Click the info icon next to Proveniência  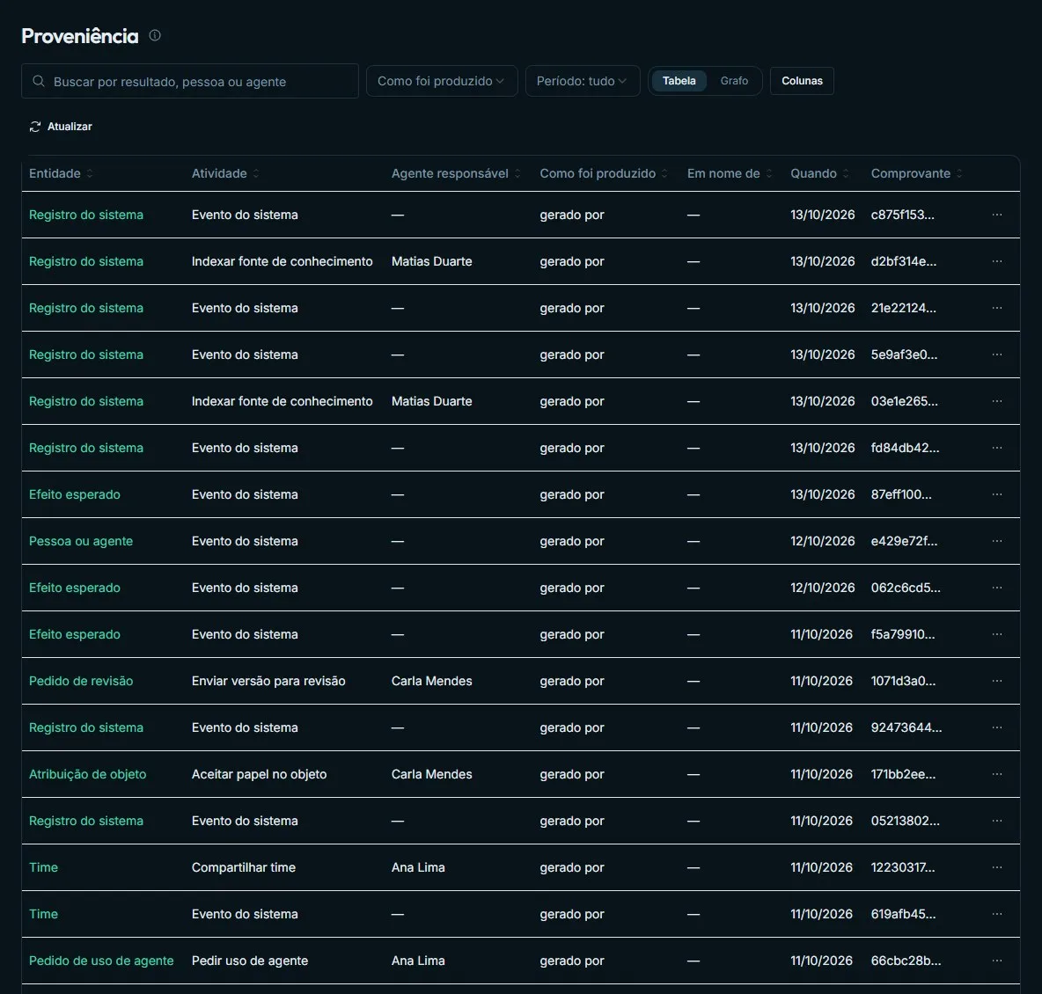coord(155,35)
